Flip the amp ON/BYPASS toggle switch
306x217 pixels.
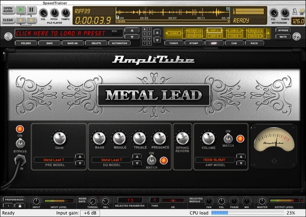(x=20, y=143)
